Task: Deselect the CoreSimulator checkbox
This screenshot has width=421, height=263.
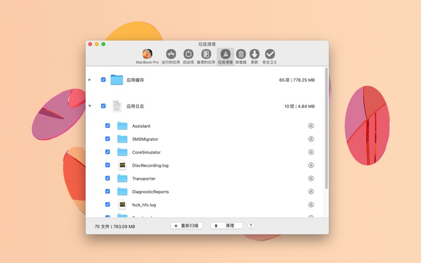Action: [x=107, y=152]
